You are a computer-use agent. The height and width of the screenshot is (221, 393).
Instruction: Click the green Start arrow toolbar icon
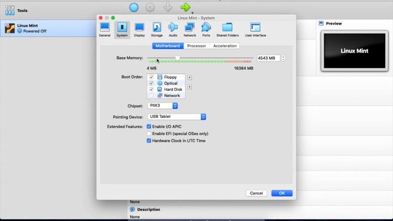click(x=185, y=7)
